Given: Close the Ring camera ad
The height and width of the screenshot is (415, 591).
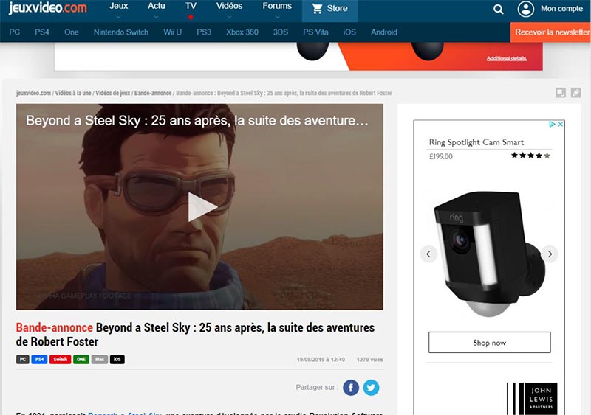Looking at the screenshot, I should click(x=561, y=124).
